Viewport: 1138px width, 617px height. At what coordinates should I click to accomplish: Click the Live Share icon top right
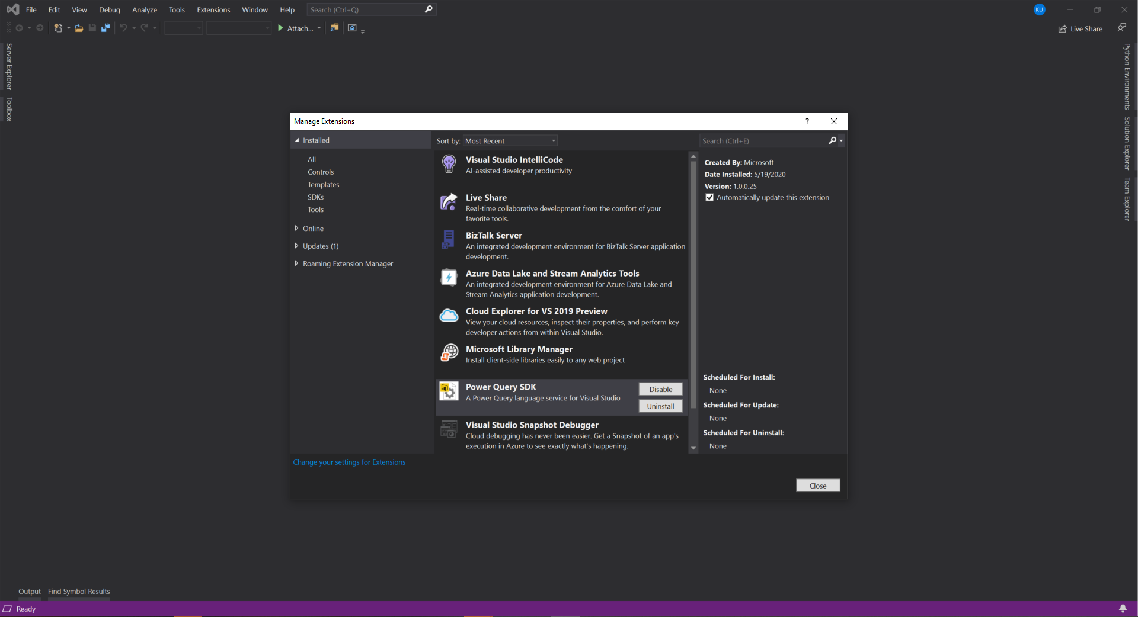(1063, 28)
